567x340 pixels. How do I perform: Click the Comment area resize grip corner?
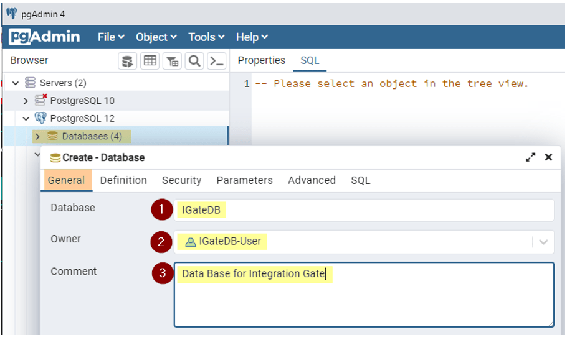click(x=550, y=323)
